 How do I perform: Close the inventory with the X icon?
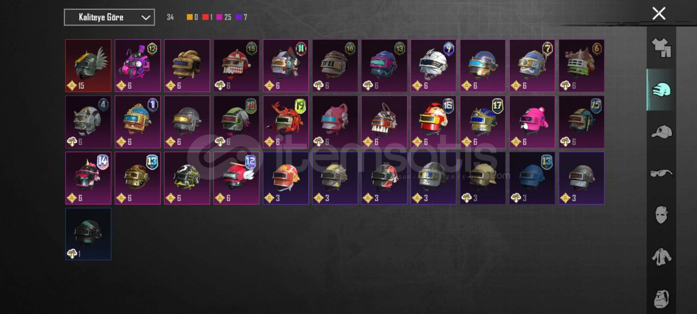coord(659,14)
